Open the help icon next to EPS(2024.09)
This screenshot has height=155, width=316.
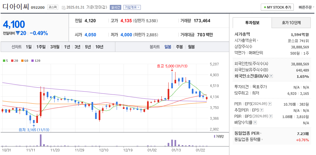pyautogui.click(x=270, y=104)
